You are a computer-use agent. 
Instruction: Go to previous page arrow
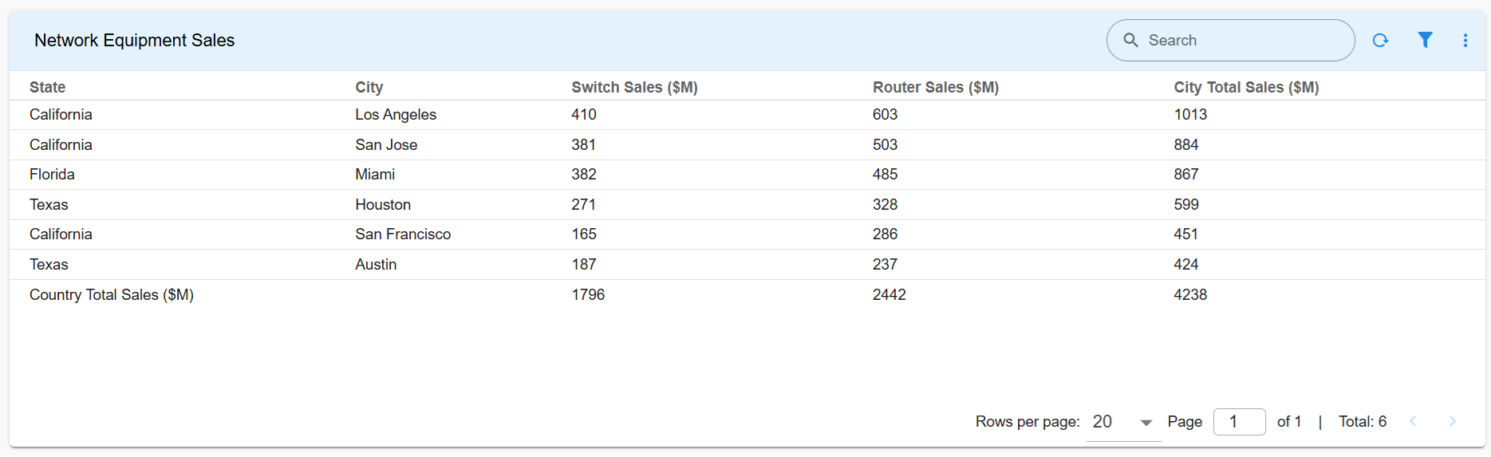1413,421
